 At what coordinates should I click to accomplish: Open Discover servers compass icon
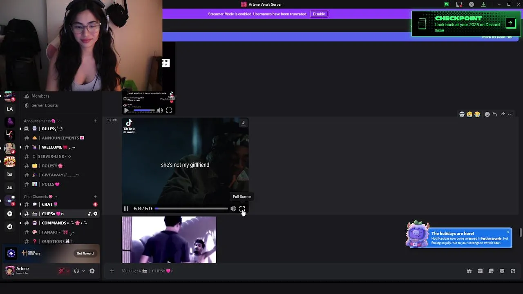pyautogui.click(x=10, y=227)
